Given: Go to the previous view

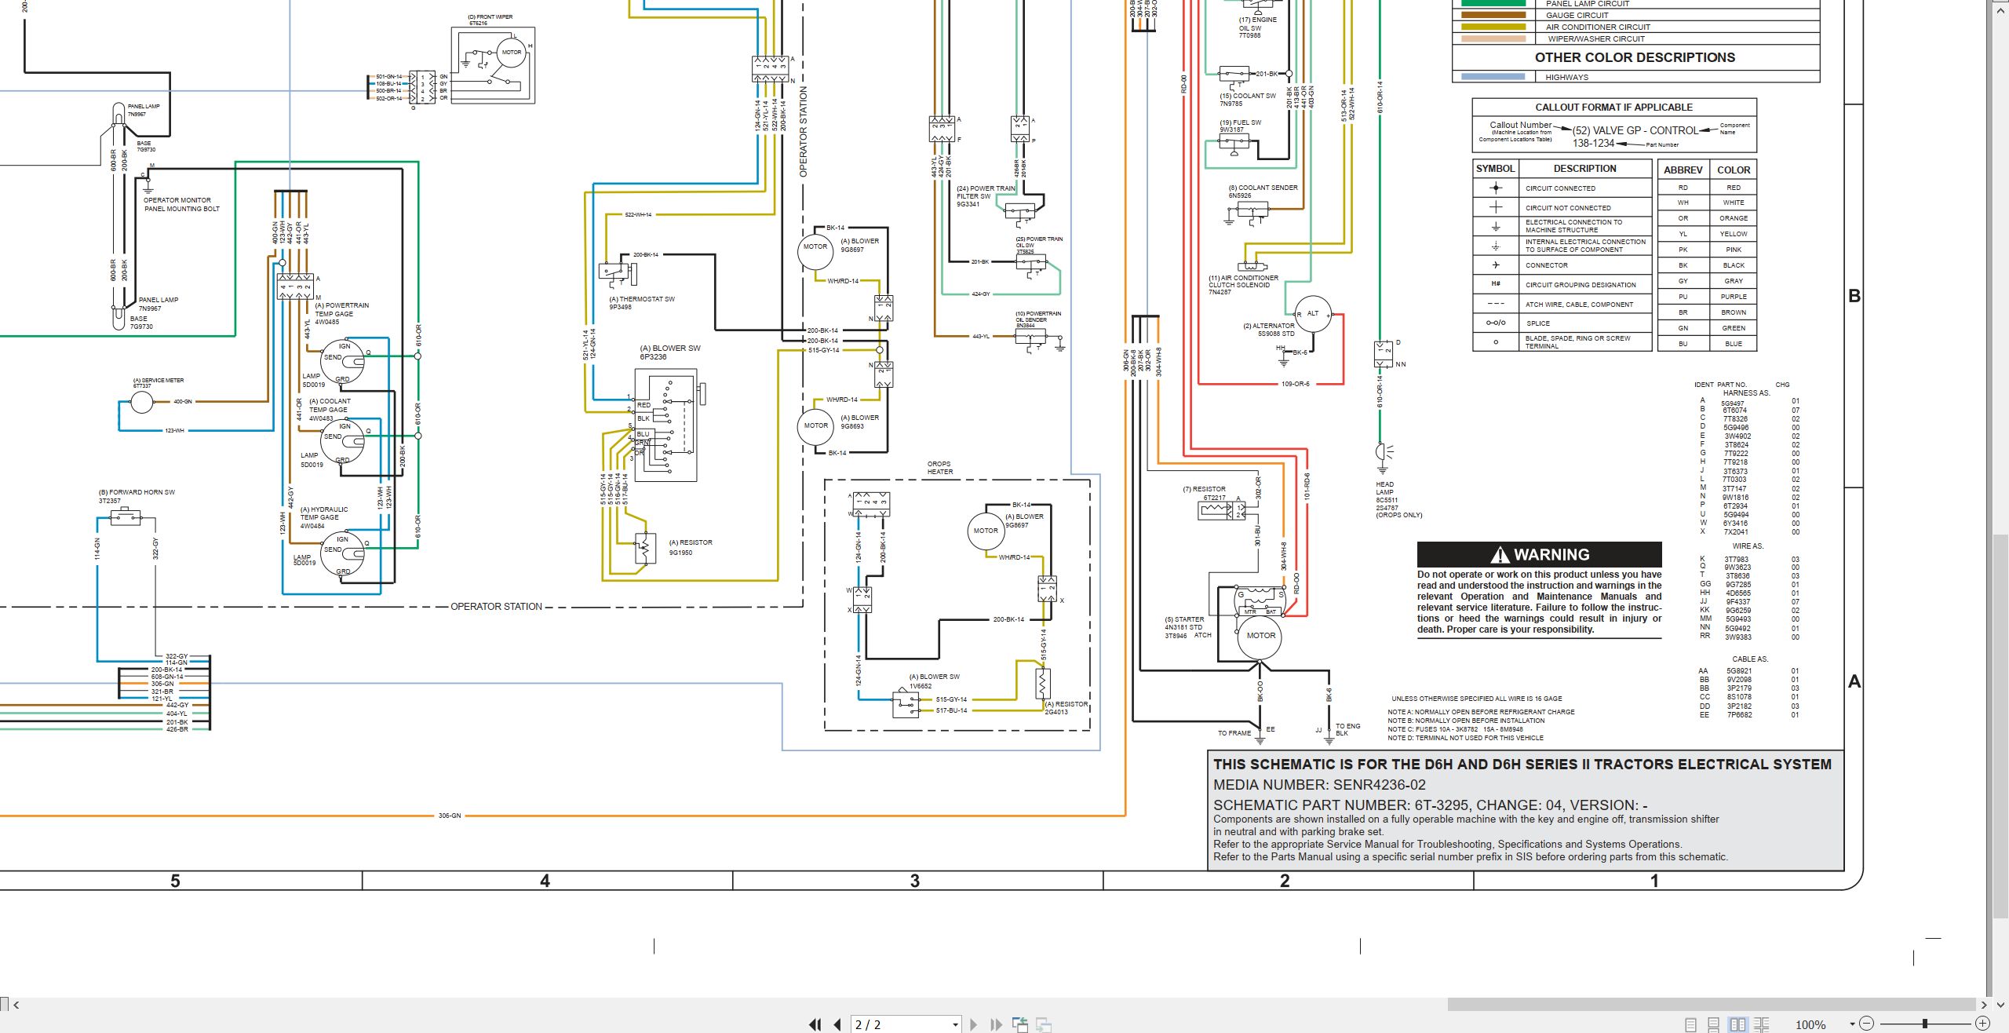Looking at the screenshot, I should click(1020, 1024).
